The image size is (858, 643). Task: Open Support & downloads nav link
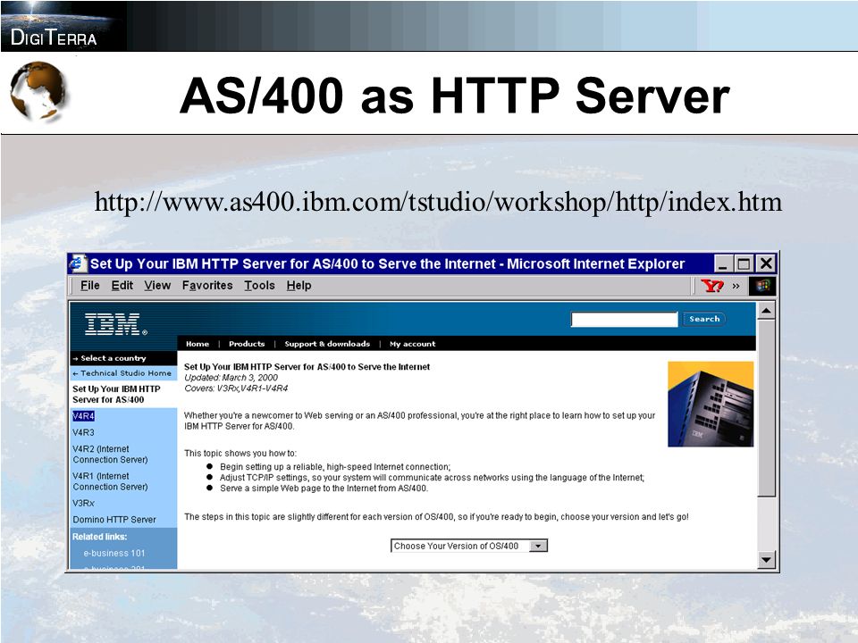(x=327, y=344)
